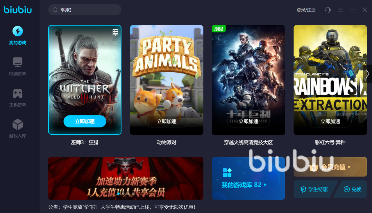Open the 兑换 redeem tab
Viewport: 372px width, 213px height.
(351, 189)
